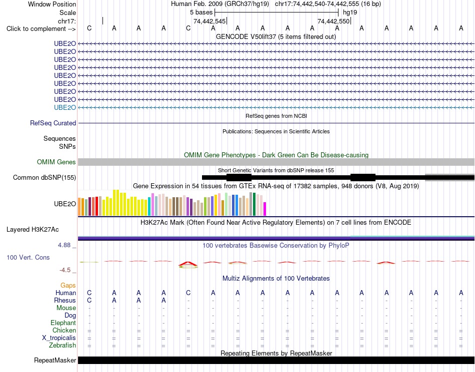Click the Chicken species label
Image resolution: width=475 pixels, height=372 pixels.
tap(64, 330)
